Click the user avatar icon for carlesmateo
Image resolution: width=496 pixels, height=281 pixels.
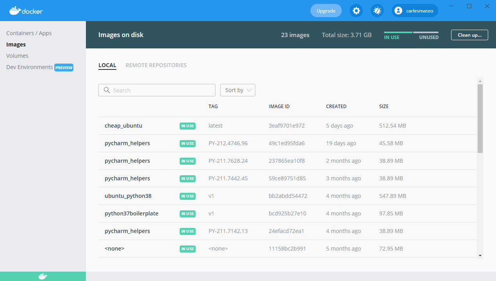[398, 11]
